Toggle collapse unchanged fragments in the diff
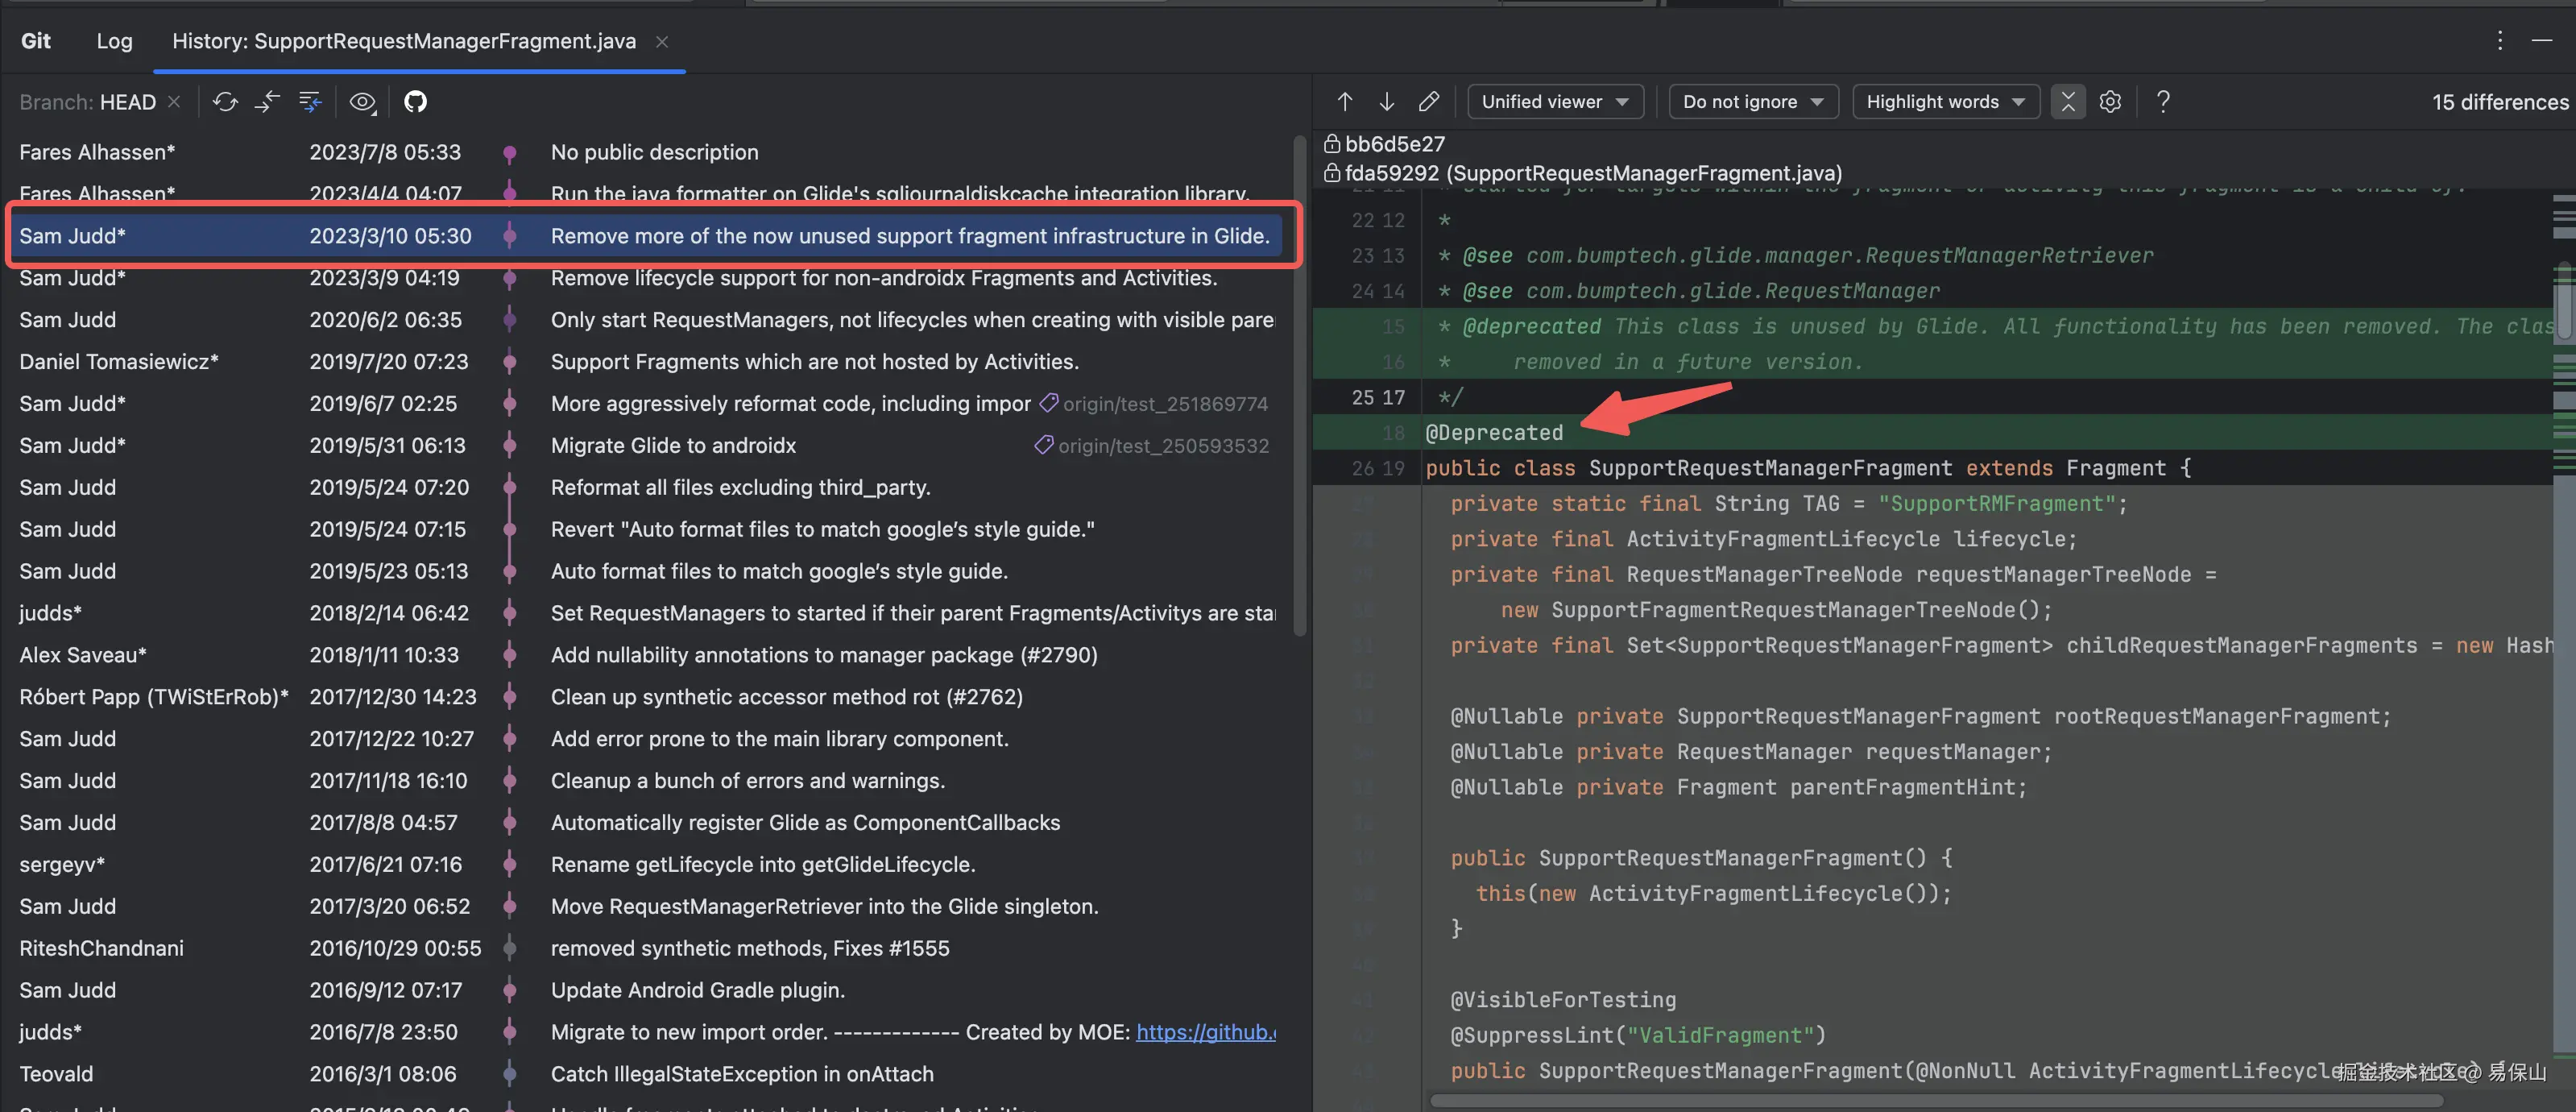This screenshot has height=1112, width=2576. coord(2068,101)
